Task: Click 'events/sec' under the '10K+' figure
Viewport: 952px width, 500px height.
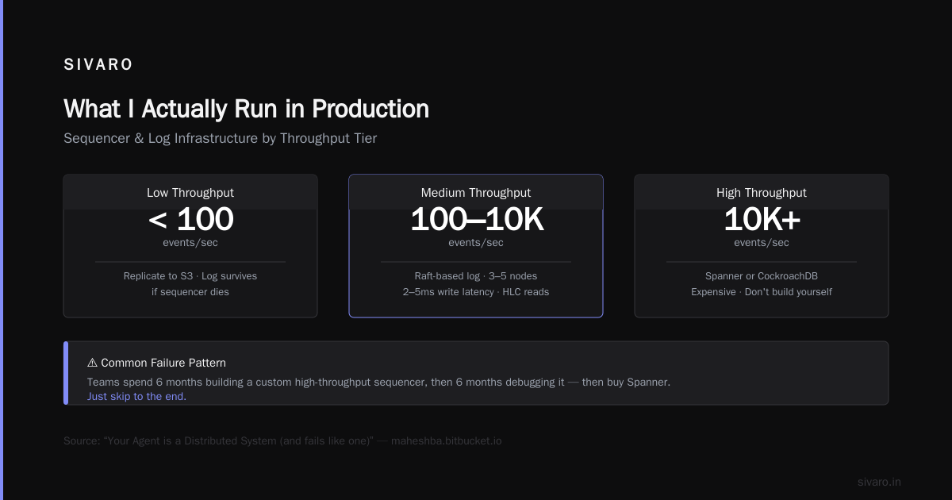Action: pos(762,243)
